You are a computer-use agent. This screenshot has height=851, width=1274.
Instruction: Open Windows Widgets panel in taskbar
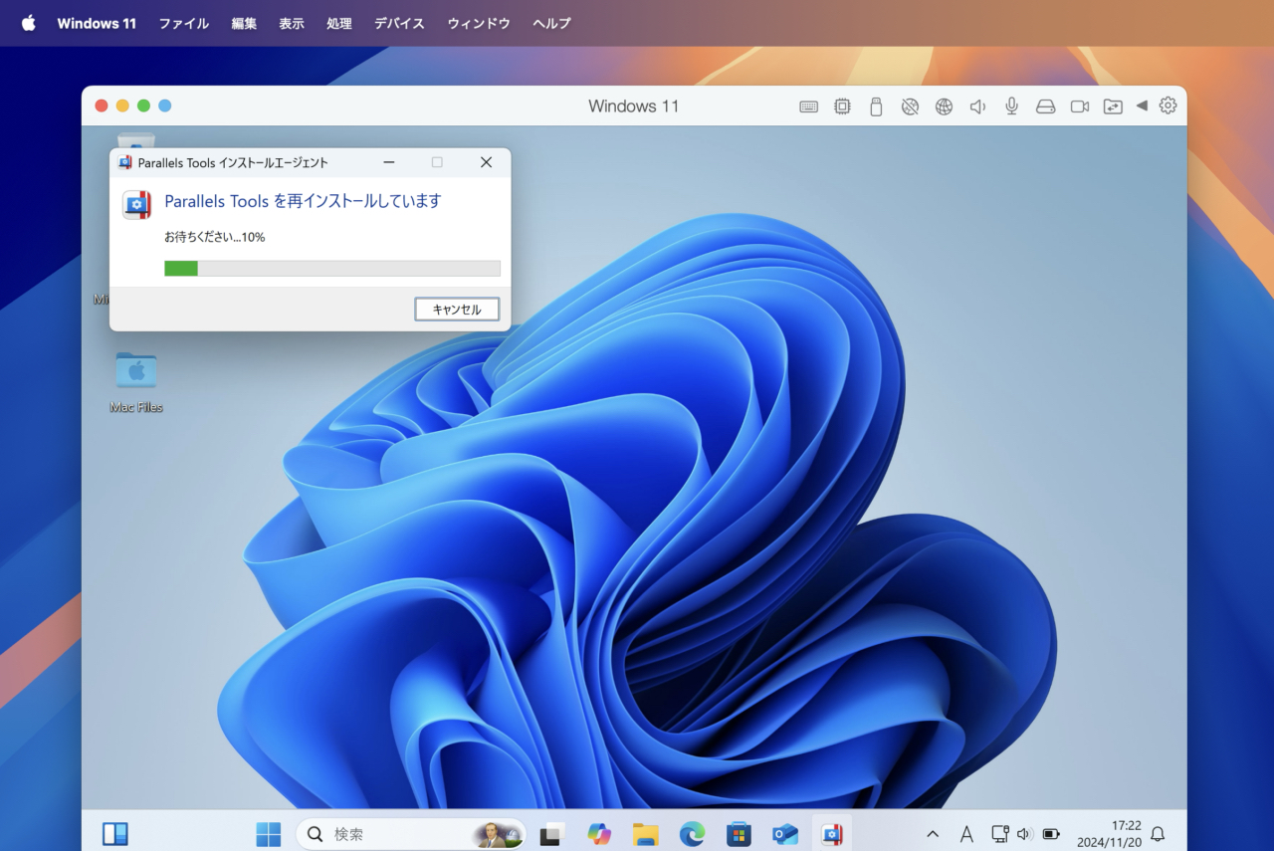(115, 833)
